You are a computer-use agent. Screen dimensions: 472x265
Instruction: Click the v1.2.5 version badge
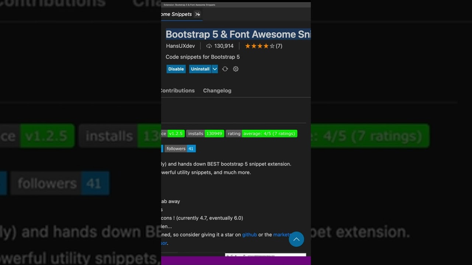point(173,134)
